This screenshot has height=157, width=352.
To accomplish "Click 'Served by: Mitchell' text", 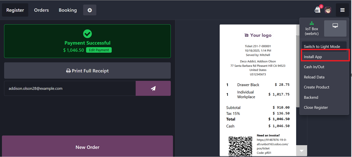I will pyautogui.click(x=258, y=55).
